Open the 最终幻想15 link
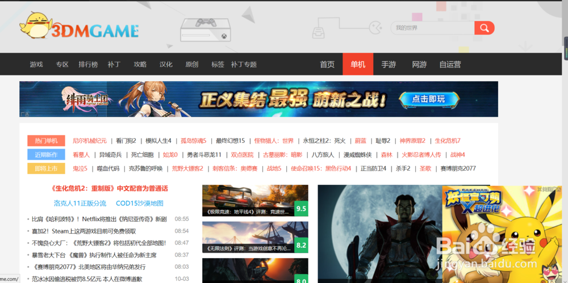This screenshot has width=568, height=283. [231, 141]
